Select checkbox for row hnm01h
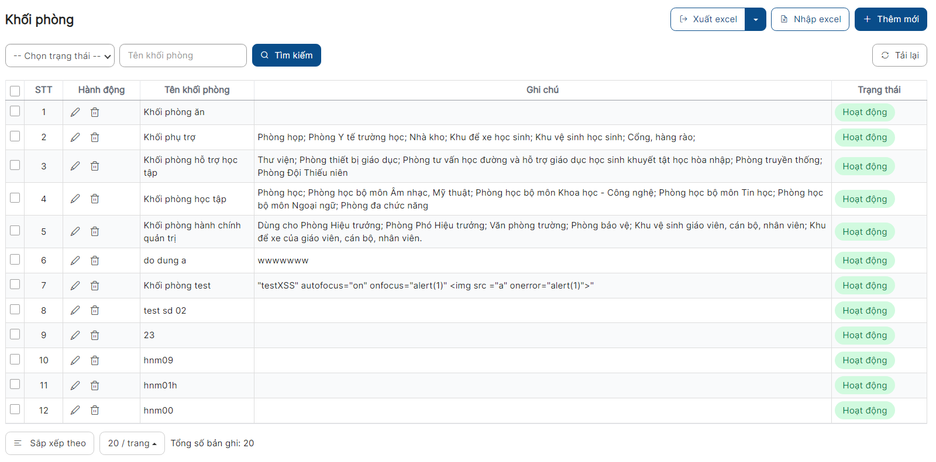This screenshot has height=462, width=936. pos(15,384)
